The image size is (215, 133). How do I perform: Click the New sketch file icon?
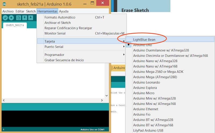click(x=19, y=18)
